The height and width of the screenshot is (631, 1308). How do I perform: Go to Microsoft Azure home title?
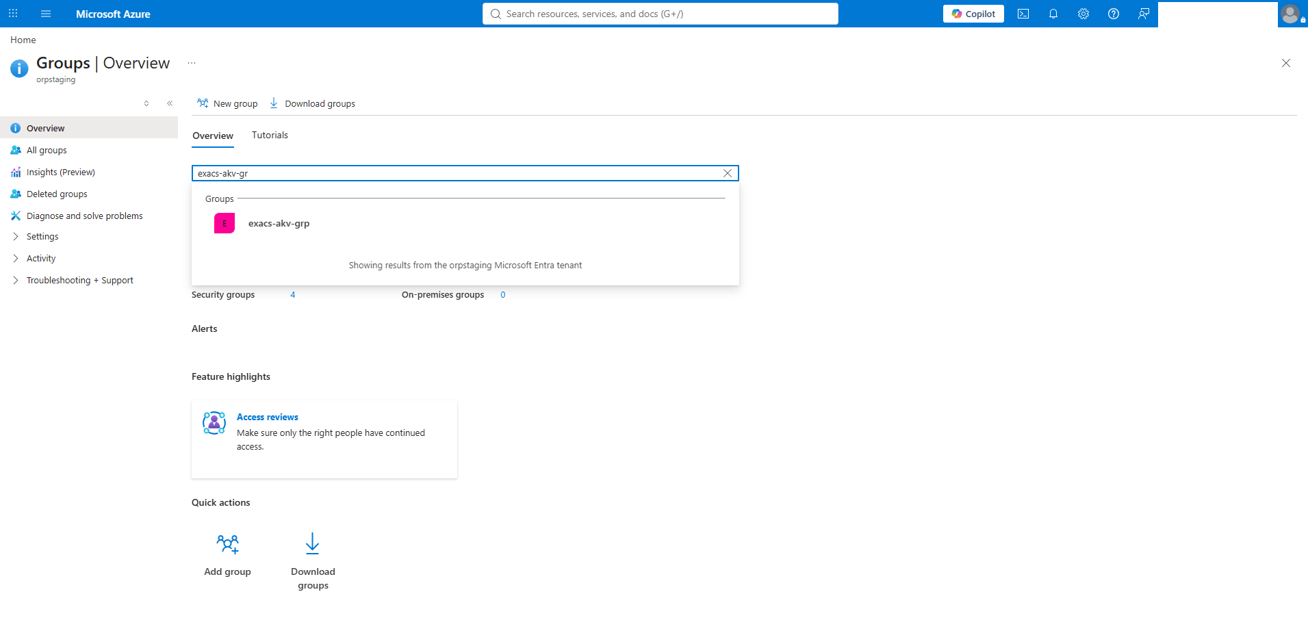[113, 14]
